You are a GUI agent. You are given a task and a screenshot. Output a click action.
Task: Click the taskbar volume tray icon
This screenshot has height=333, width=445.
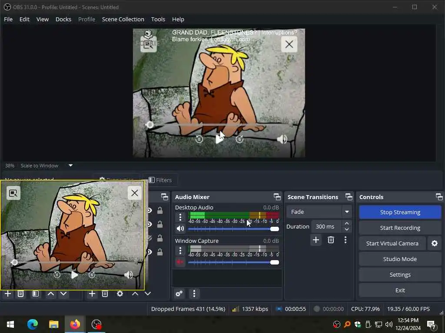(389, 324)
